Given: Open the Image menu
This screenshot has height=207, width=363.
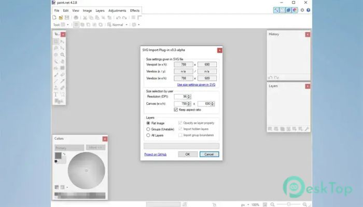Looking at the screenshot, I should click(x=87, y=11).
